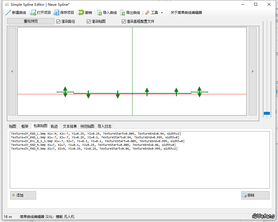The image size is (278, 222).
Task: Open a project with 打开项目 icon
Action: pyautogui.click(x=33, y=13)
